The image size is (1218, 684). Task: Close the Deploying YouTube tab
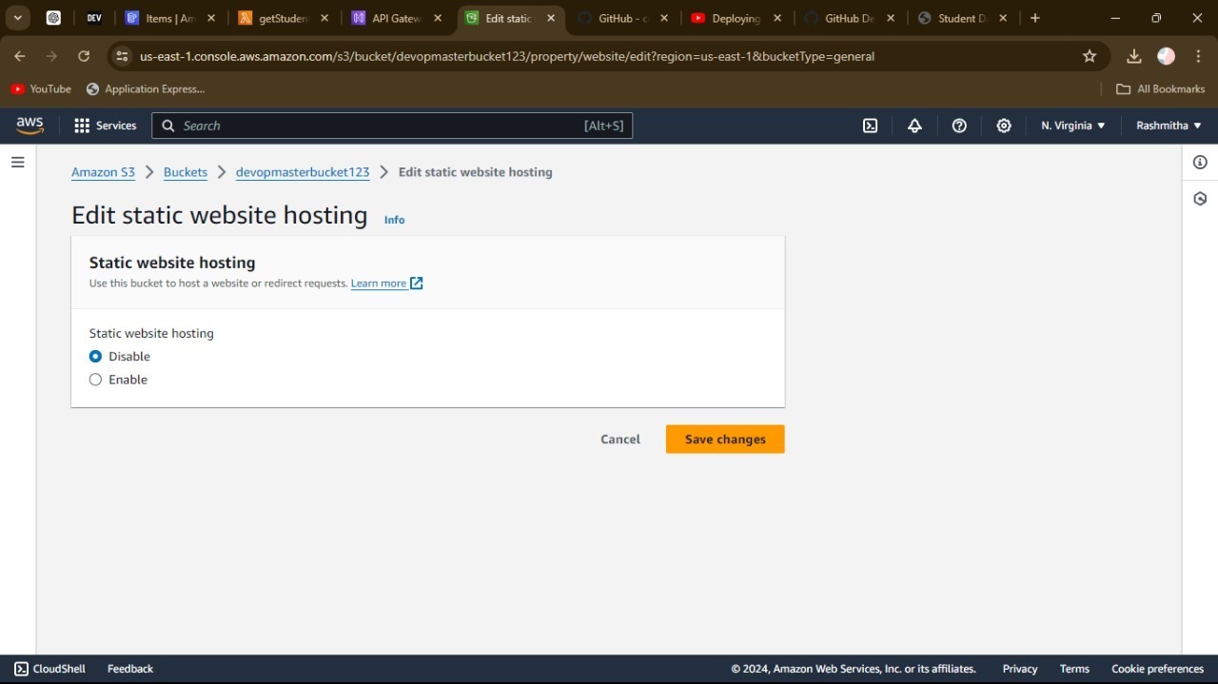[x=777, y=18]
